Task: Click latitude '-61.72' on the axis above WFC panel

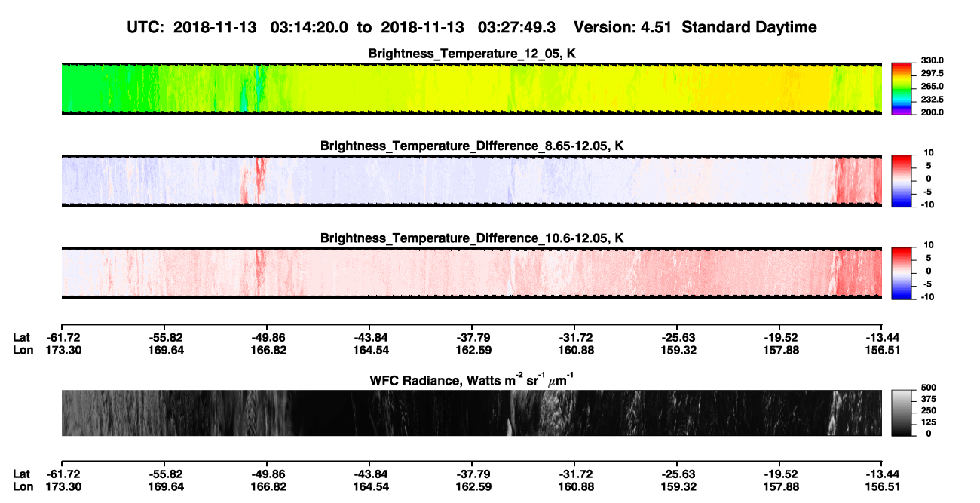Action: (62, 337)
